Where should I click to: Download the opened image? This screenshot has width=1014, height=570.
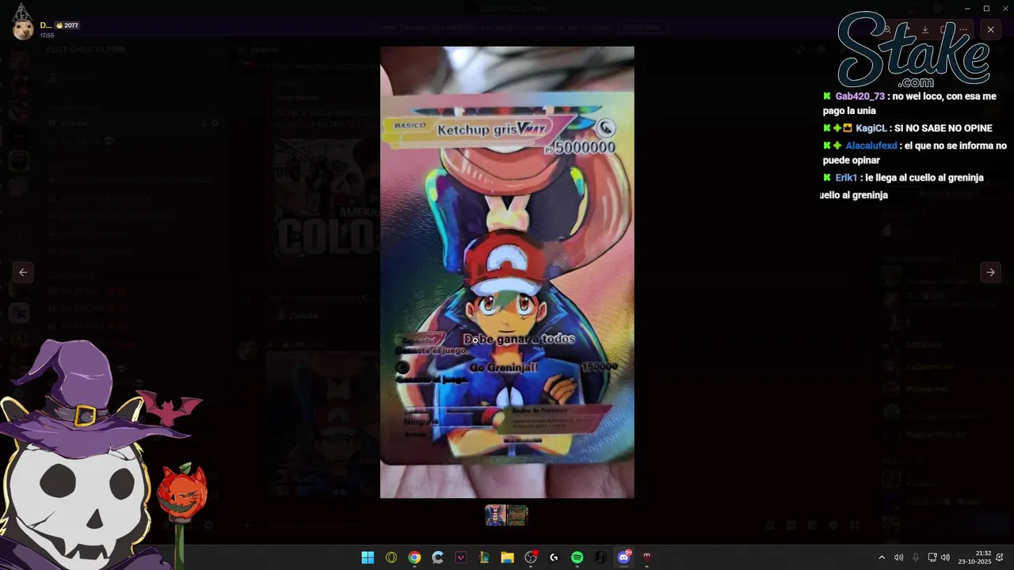click(x=924, y=29)
